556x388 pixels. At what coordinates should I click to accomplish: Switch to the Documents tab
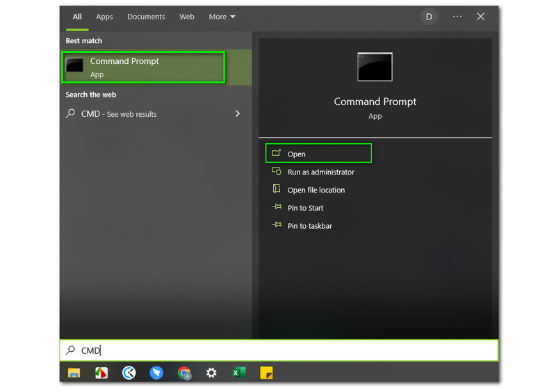tap(146, 17)
